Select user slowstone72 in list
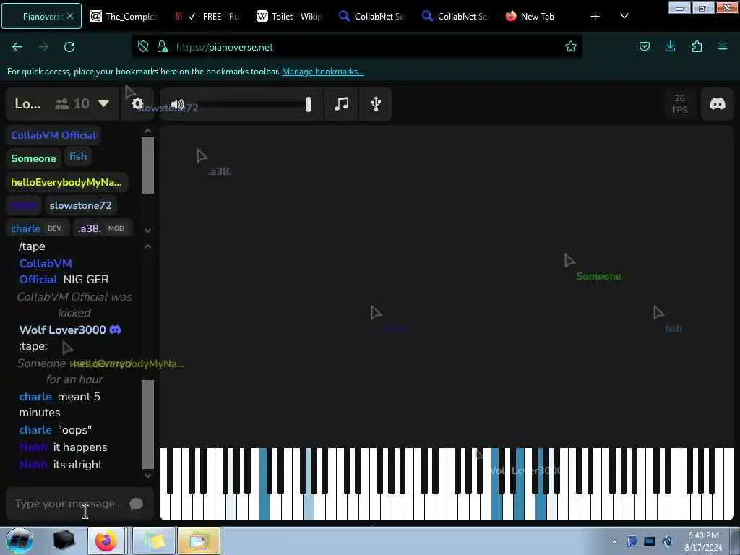Screen dimensions: 740x555 click(81, 205)
